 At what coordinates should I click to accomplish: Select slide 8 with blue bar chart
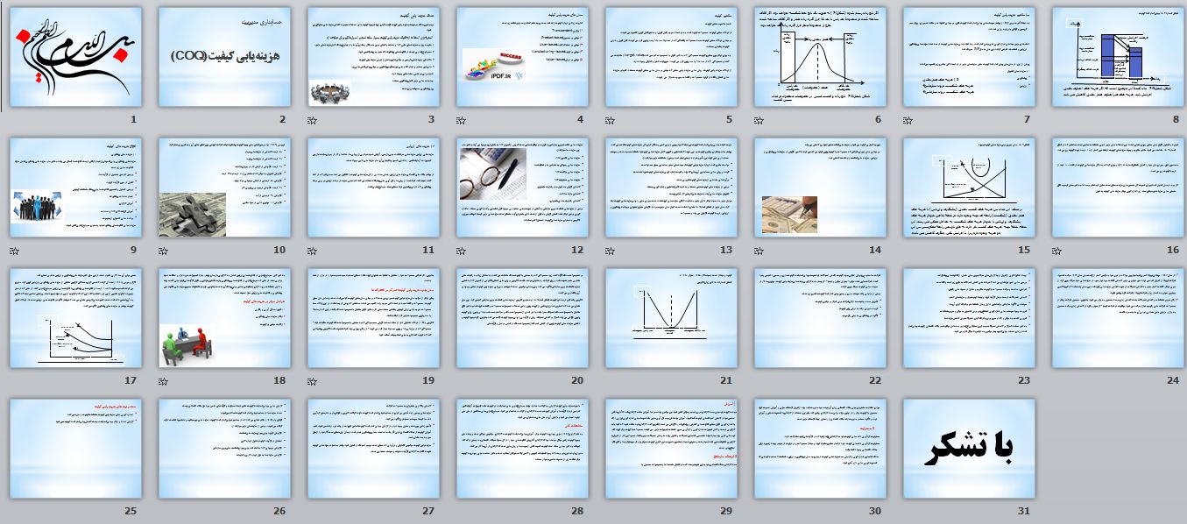pos(1118,57)
